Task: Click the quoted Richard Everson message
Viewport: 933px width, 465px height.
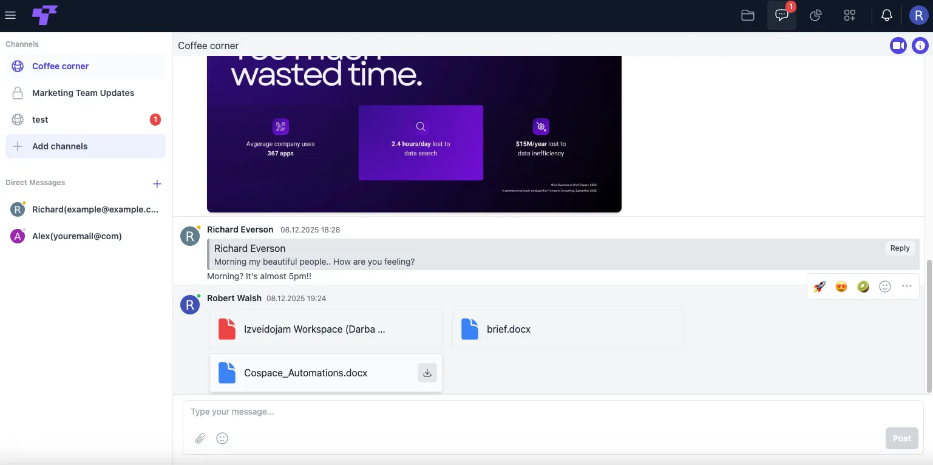Action: tap(563, 254)
